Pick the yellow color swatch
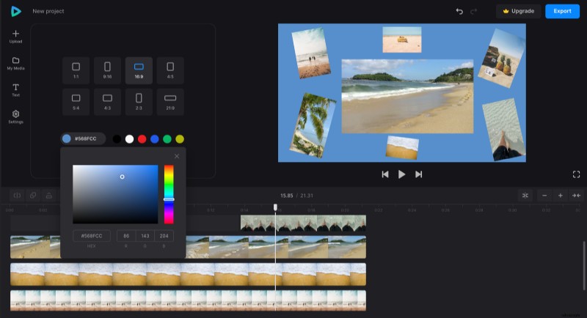Screen dimensions: 587x318 [180, 139]
